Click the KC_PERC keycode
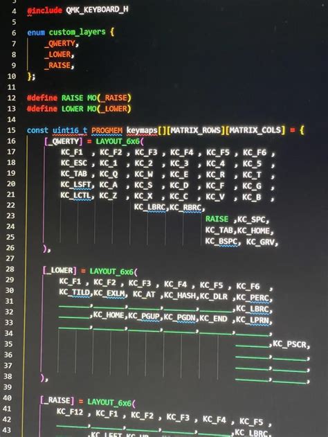 253,297
